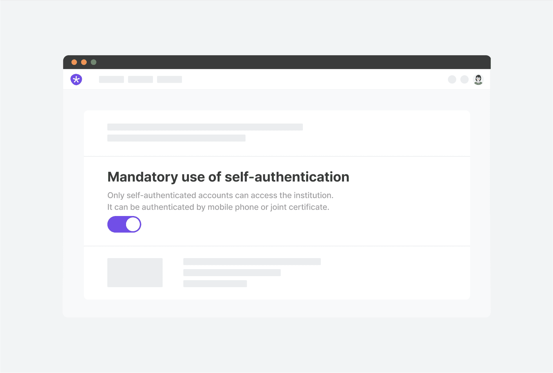Click the purple asterisk app logo
Viewport: 553px width, 373px height.
pos(76,79)
